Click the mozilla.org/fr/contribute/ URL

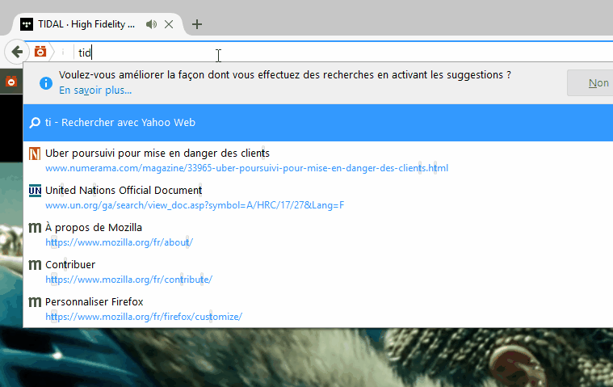pyautogui.click(x=129, y=280)
